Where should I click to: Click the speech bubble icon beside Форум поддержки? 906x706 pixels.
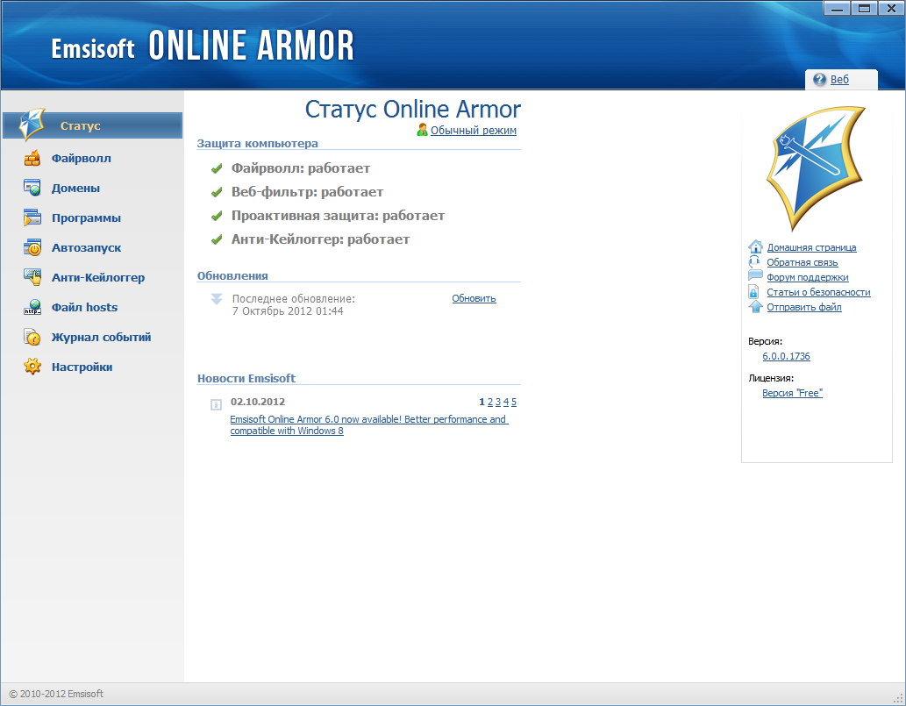pos(755,276)
